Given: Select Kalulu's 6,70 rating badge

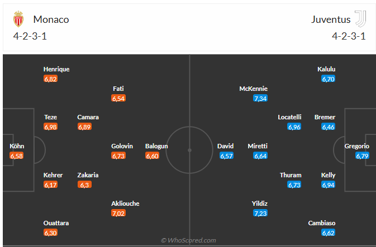Looking at the screenshot, I should (x=328, y=79).
